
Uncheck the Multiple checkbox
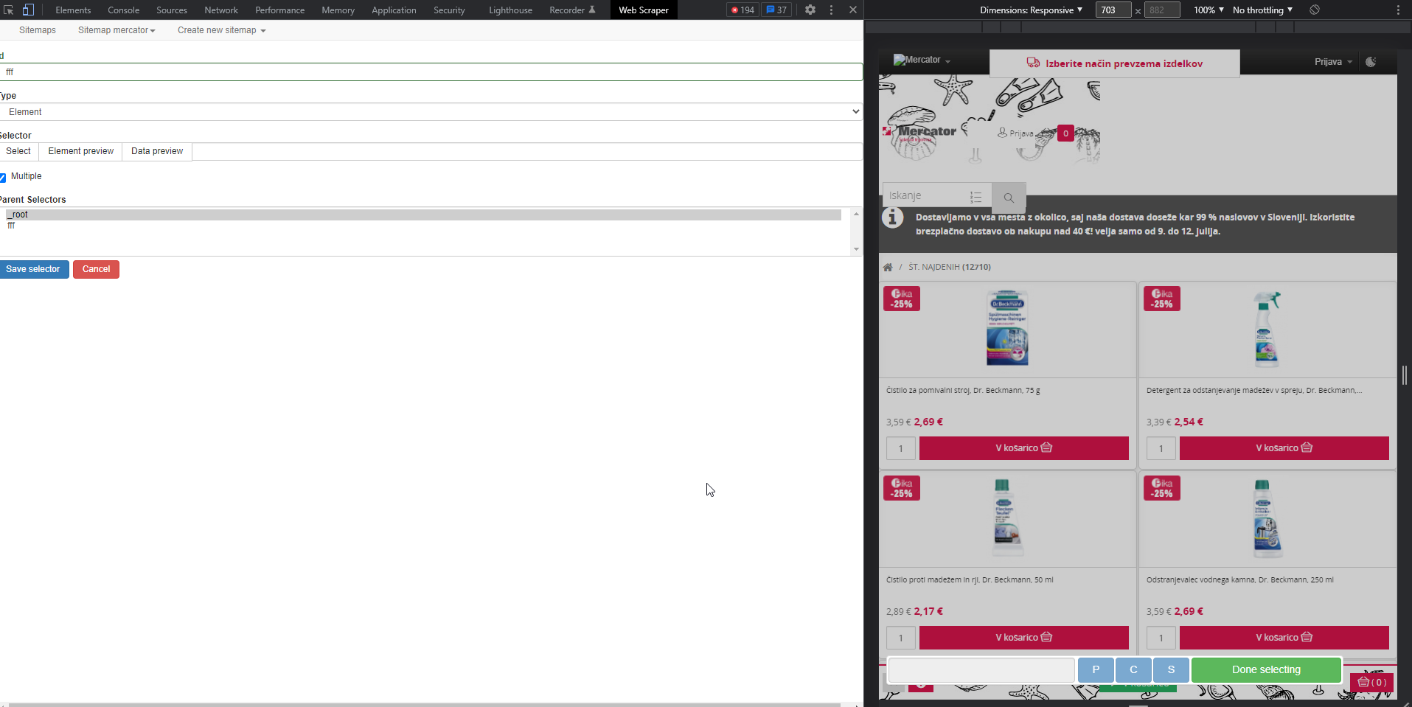coord(4,177)
